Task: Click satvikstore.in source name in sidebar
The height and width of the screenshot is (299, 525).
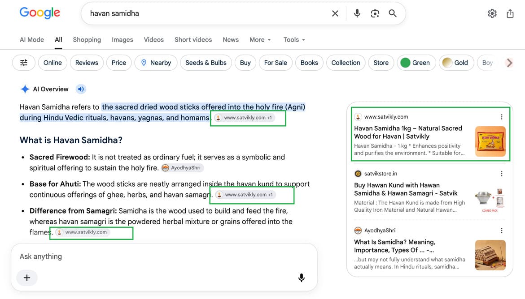Action: [x=381, y=174]
